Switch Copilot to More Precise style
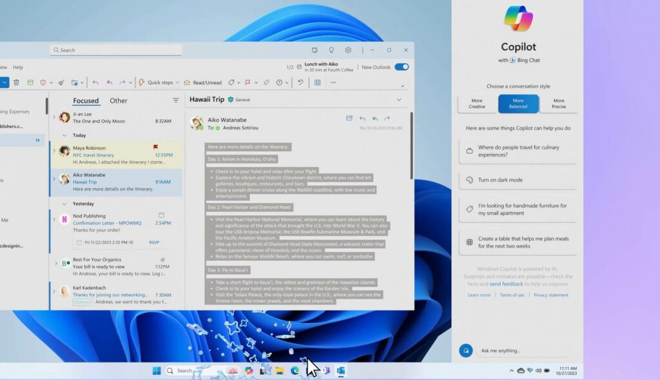This screenshot has height=380, width=660. [x=560, y=104]
